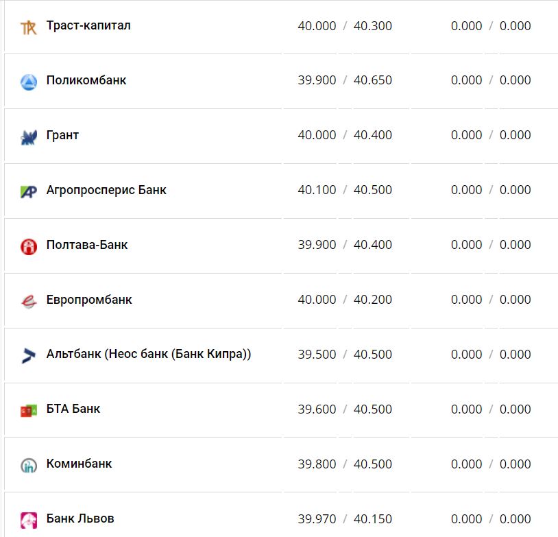Go to Полтава-Банк name link
This screenshot has width=558, height=537.
point(87,245)
